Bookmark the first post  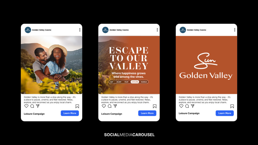[x=77, y=106]
